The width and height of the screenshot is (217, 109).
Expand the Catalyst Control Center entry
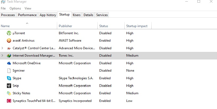[2, 48]
